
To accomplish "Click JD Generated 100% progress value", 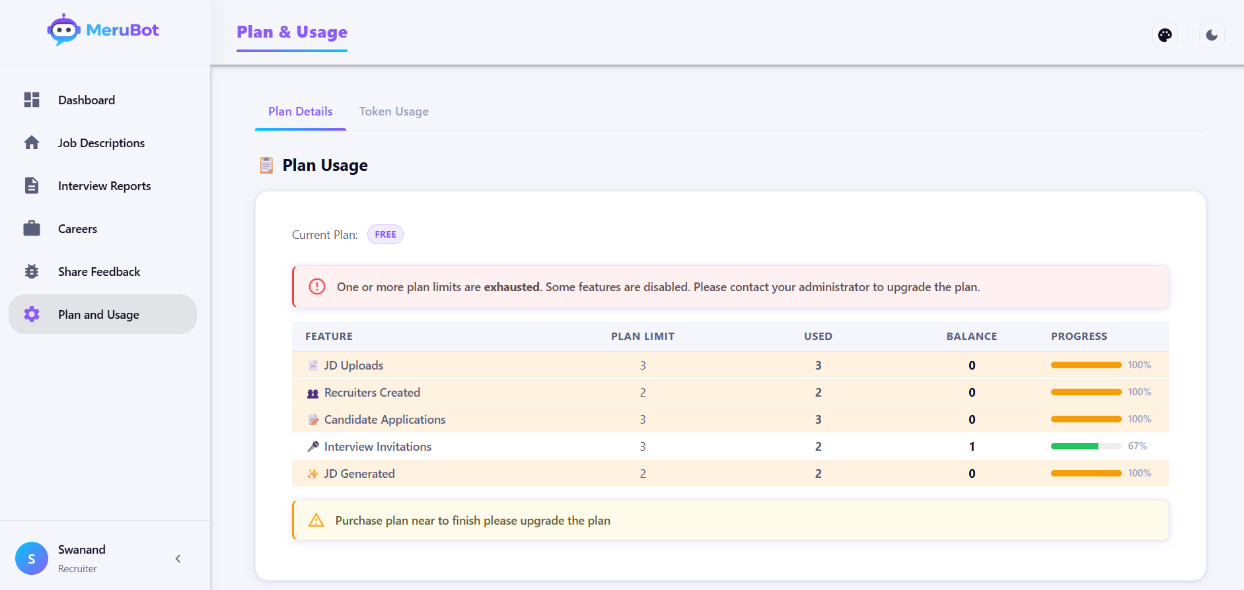I will point(1139,473).
